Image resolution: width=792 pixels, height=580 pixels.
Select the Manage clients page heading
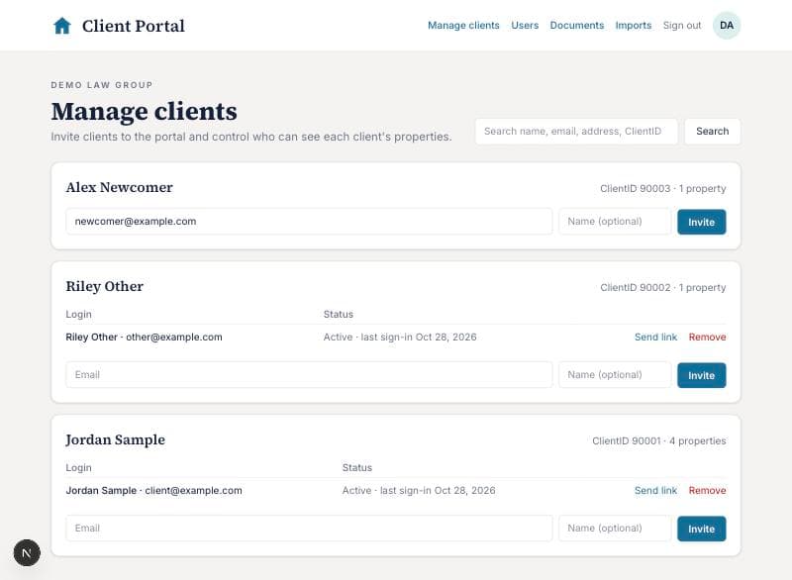[144, 112]
